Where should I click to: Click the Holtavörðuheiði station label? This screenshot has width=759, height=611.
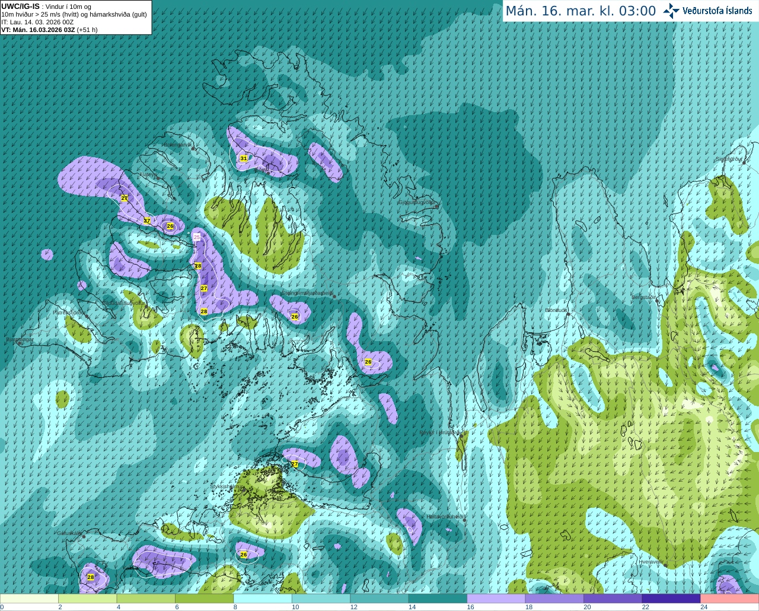point(445,517)
